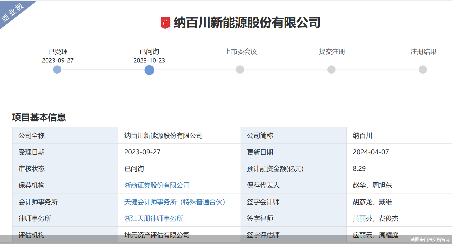Click the 2024-04-07 update date value
This screenshot has width=452, height=244.
click(371, 152)
